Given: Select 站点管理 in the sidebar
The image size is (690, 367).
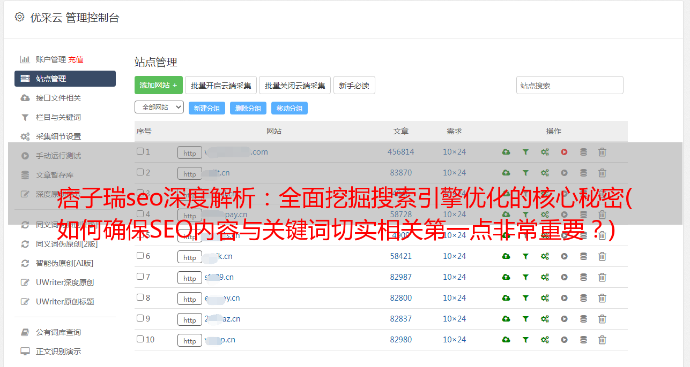Looking at the screenshot, I should point(65,79).
